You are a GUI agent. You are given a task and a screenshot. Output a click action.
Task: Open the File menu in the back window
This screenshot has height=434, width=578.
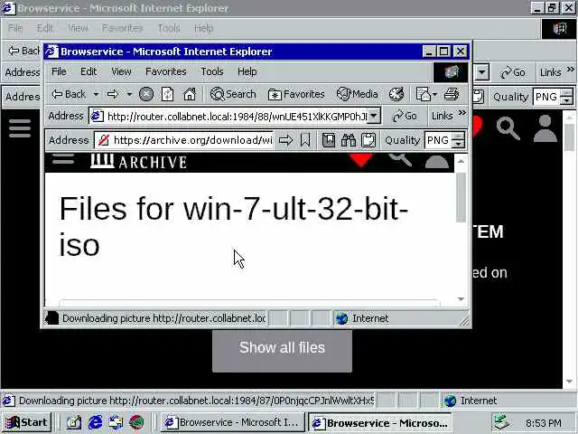point(15,28)
